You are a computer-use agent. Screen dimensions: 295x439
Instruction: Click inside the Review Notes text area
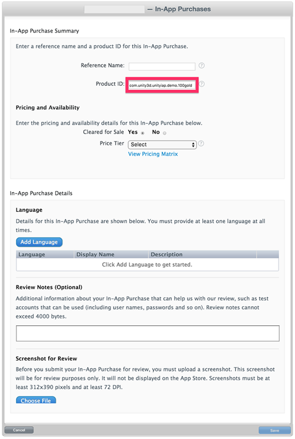pyautogui.click(x=148, y=333)
